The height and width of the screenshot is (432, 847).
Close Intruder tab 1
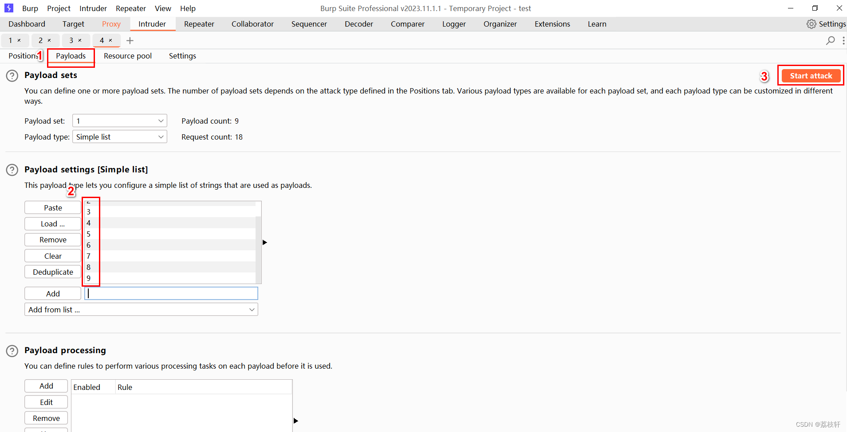(19, 40)
